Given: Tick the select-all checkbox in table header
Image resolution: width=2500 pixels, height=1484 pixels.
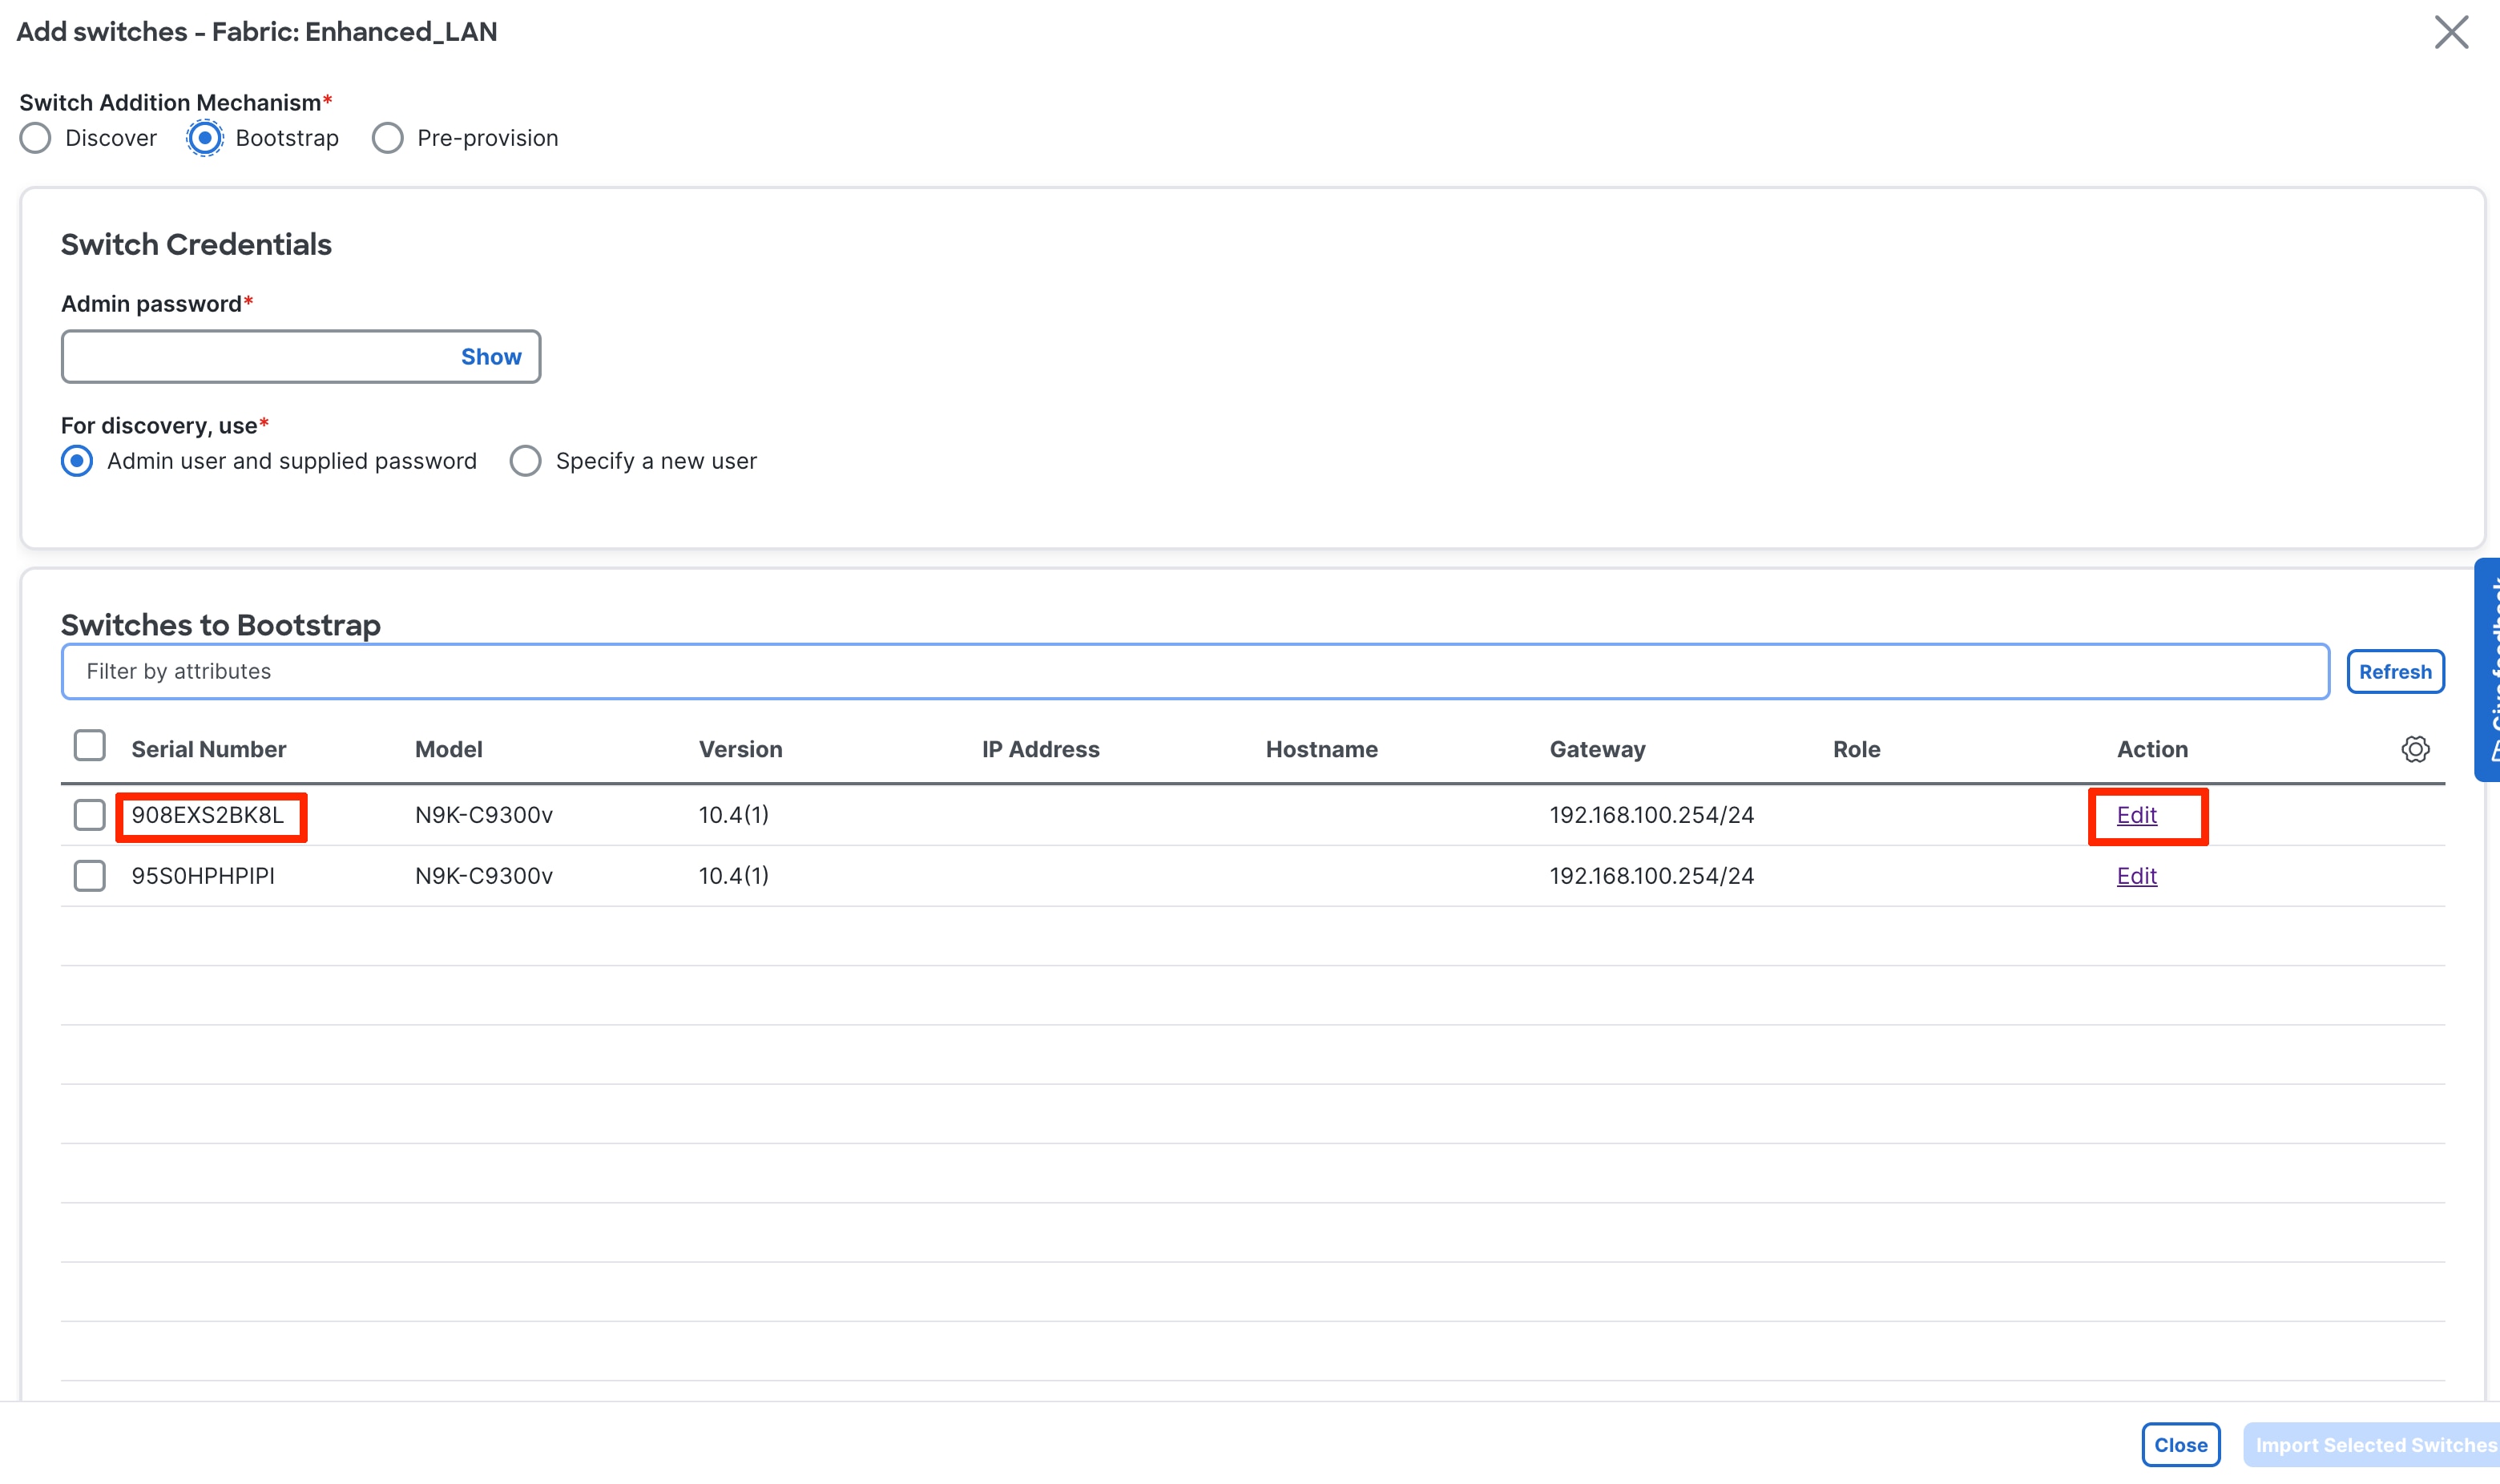Looking at the screenshot, I should click(x=90, y=745).
